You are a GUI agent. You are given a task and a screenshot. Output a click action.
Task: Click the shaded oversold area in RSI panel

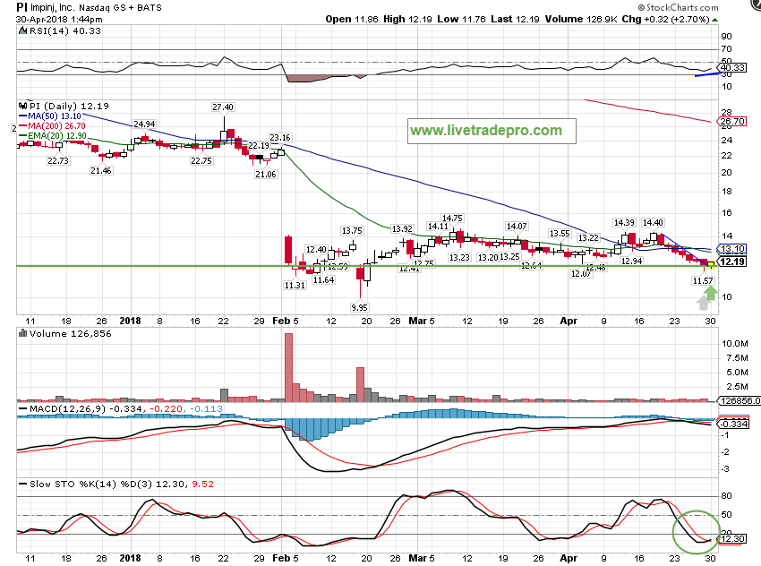pyautogui.click(x=313, y=78)
